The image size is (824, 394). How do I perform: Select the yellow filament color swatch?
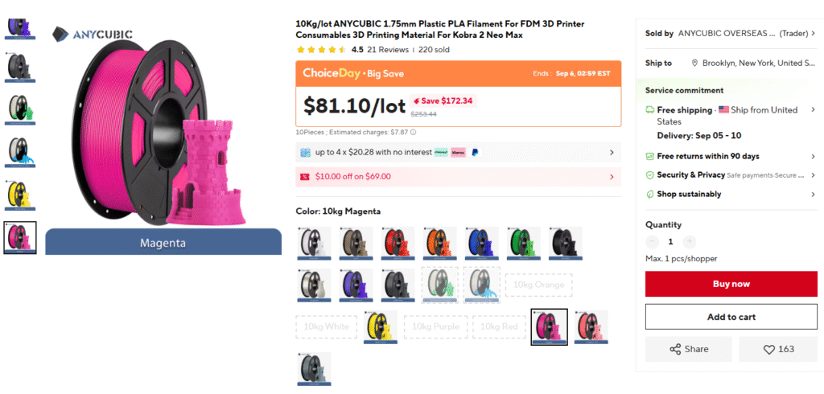coord(381,326)
